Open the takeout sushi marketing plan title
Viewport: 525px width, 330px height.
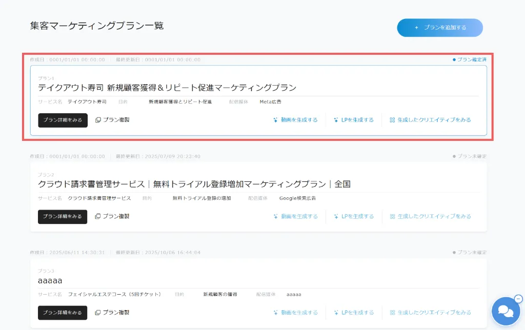click(x=167, y=88)
